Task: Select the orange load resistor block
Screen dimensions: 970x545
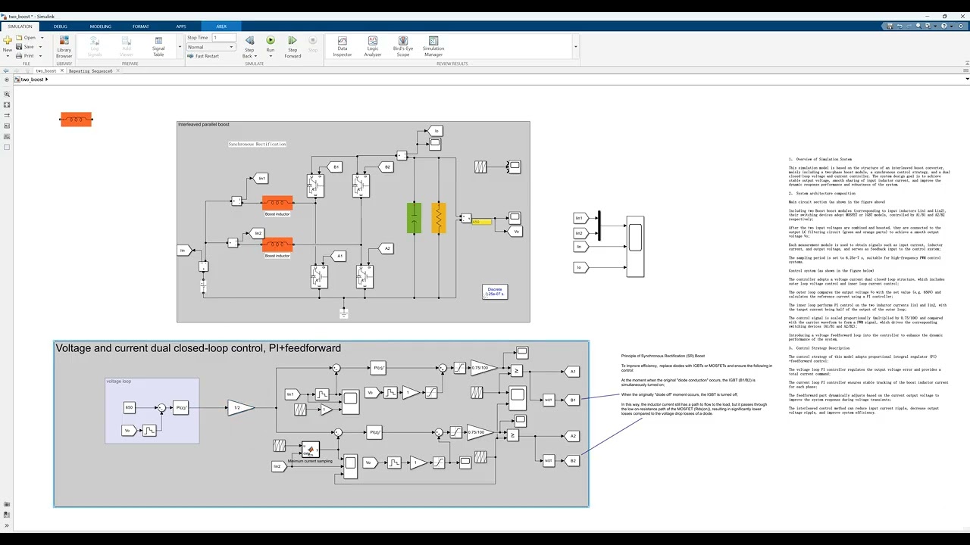Action: tap(439, 218)
